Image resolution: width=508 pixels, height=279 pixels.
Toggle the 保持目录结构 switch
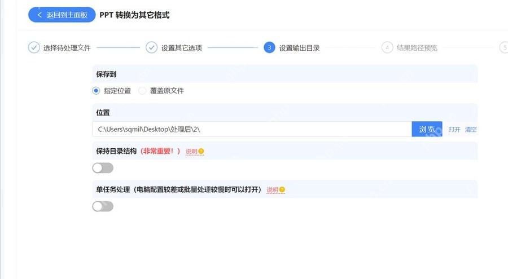point(103,168)
